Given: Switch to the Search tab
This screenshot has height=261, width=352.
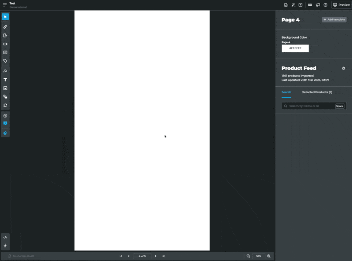Looking at the screenshot, I should [286, 92].
